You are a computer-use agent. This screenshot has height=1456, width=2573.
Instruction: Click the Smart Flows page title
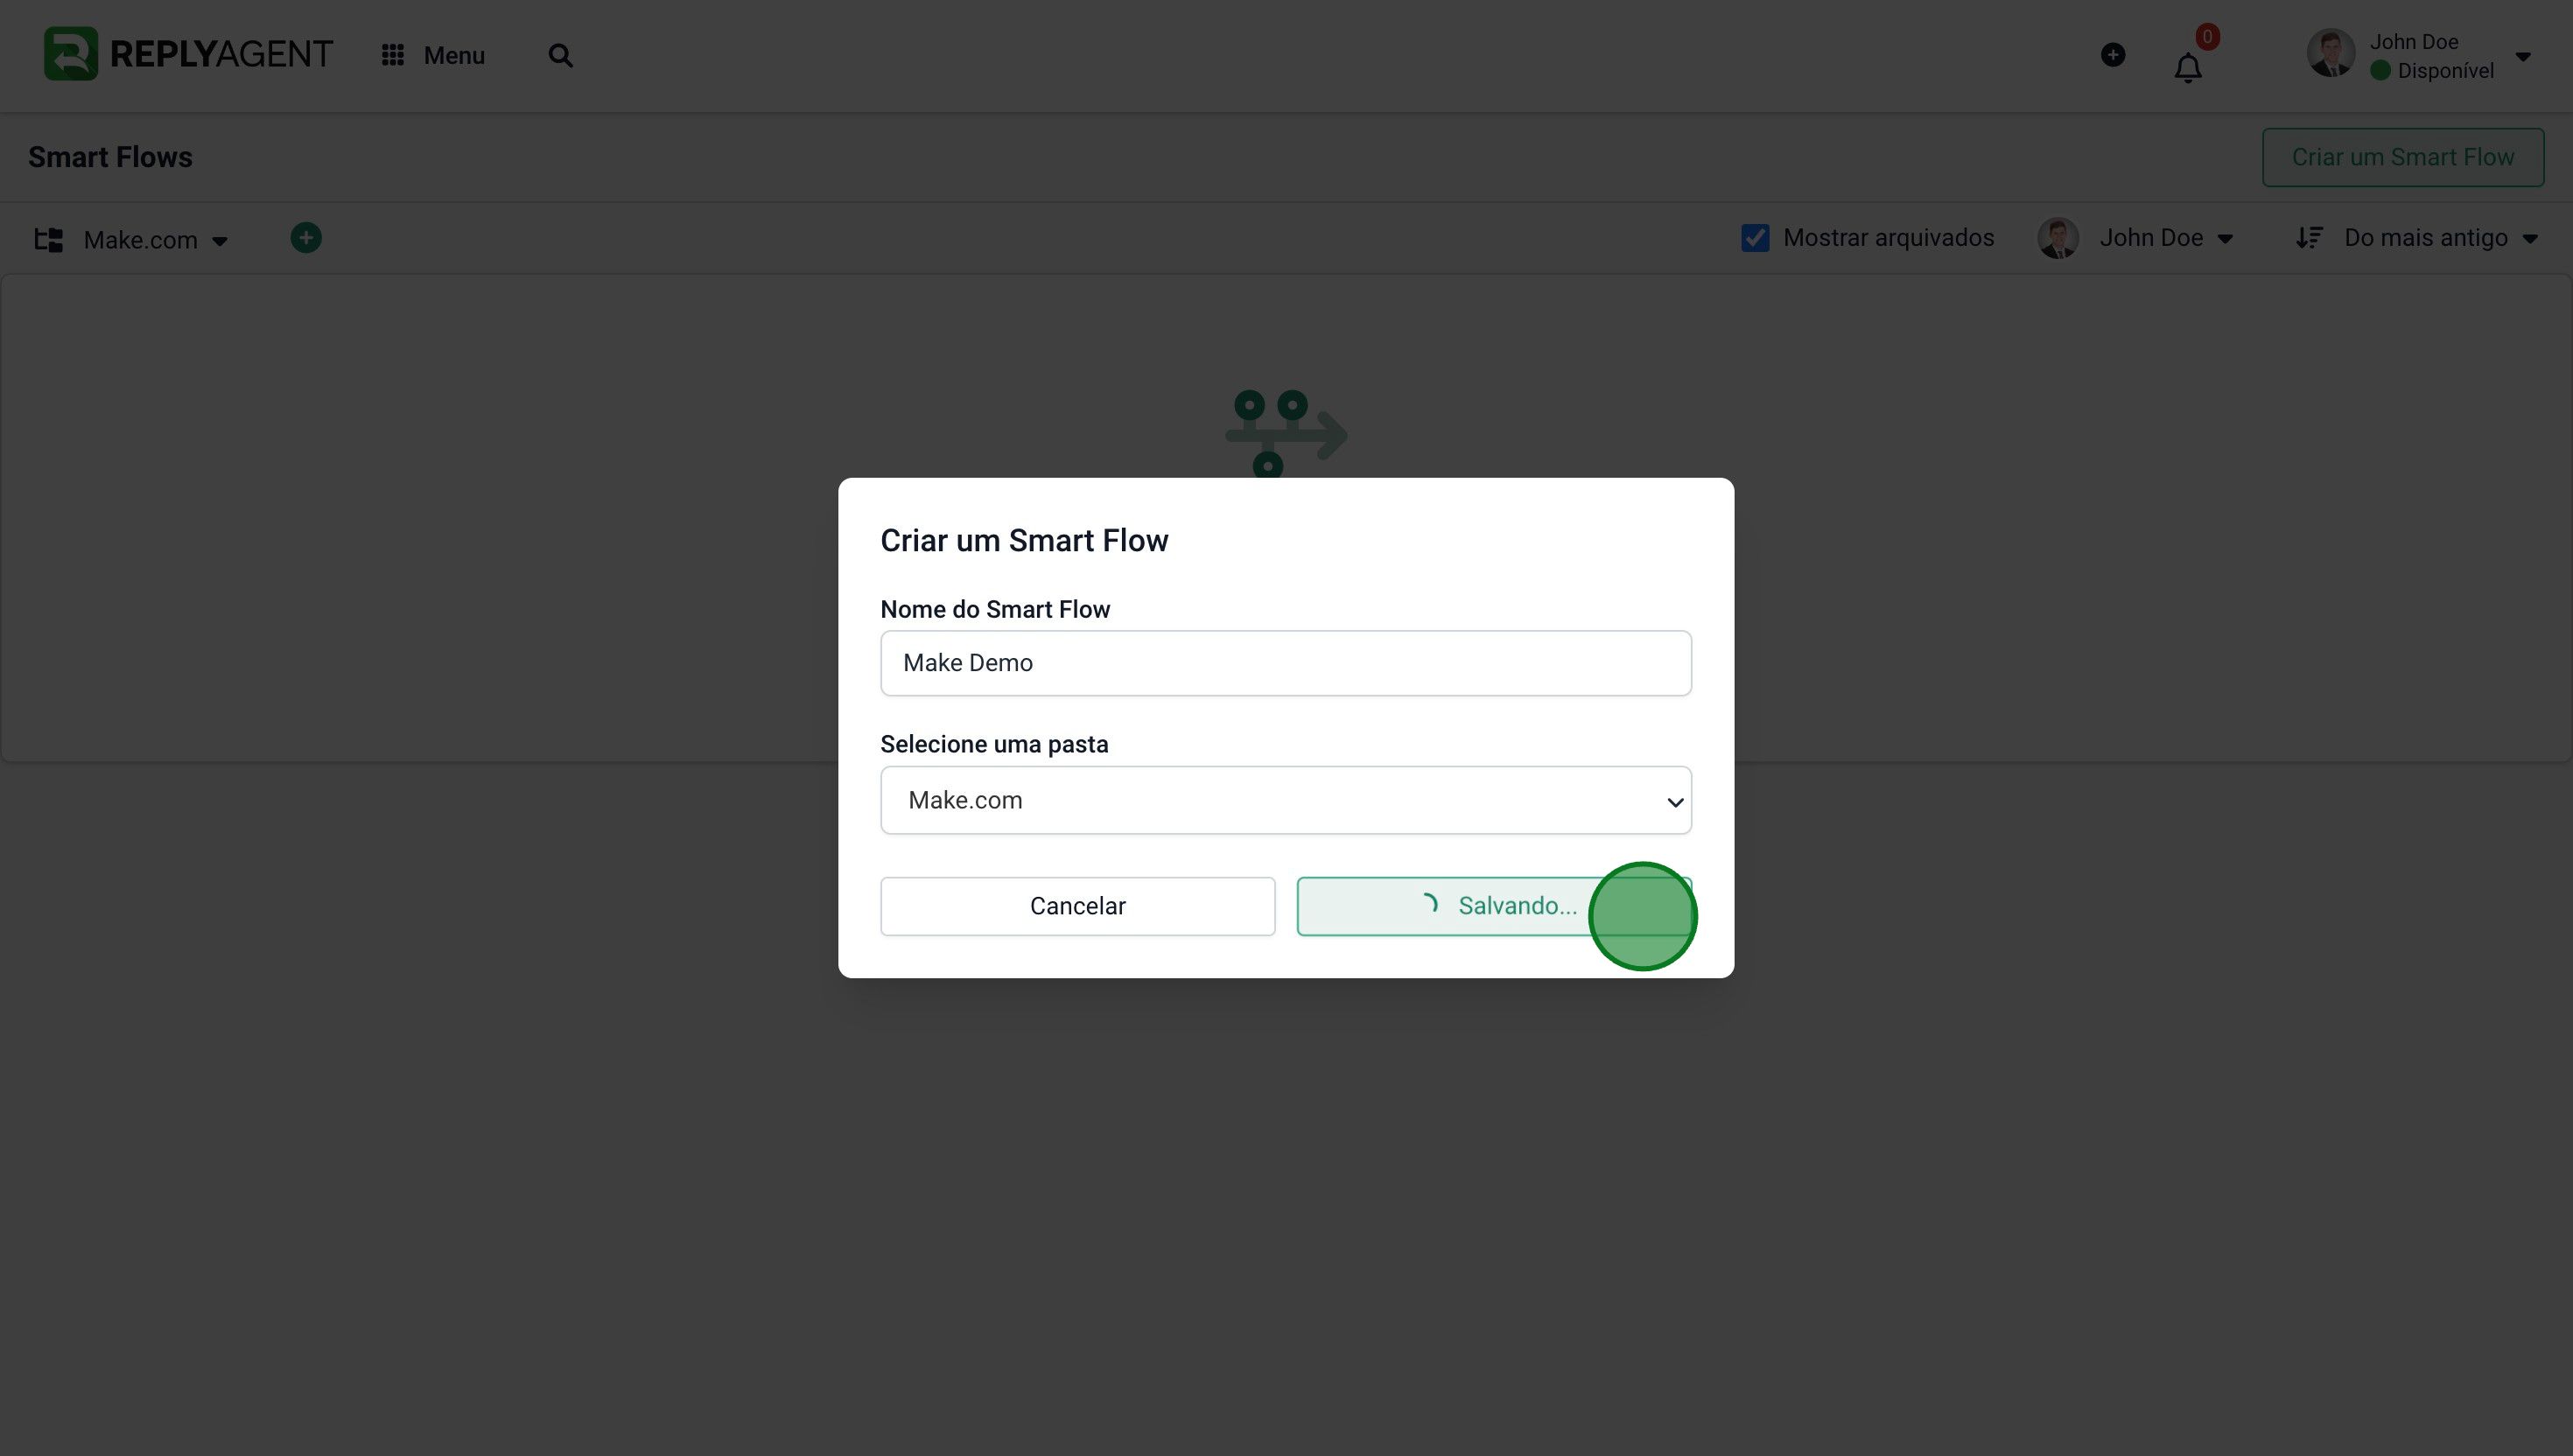coord(110,157)
